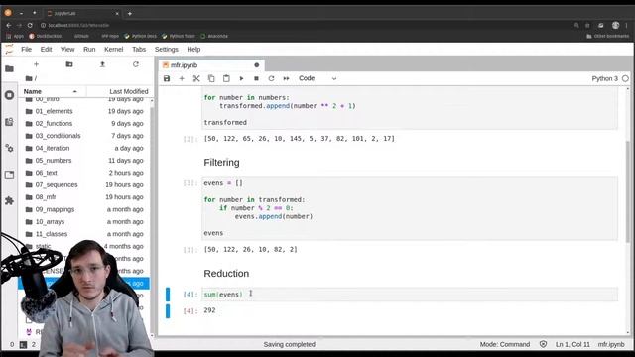
Task: Select the Reduction heading cell
Action: pos(226,274)
